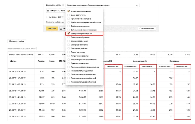Open the goals combo box Установки приложения, Завершена регистрация

(x=102, y=5)
